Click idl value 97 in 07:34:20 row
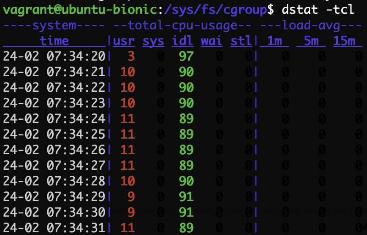The width and height of the screenshot is (367, 235). [x=186, y=56]
